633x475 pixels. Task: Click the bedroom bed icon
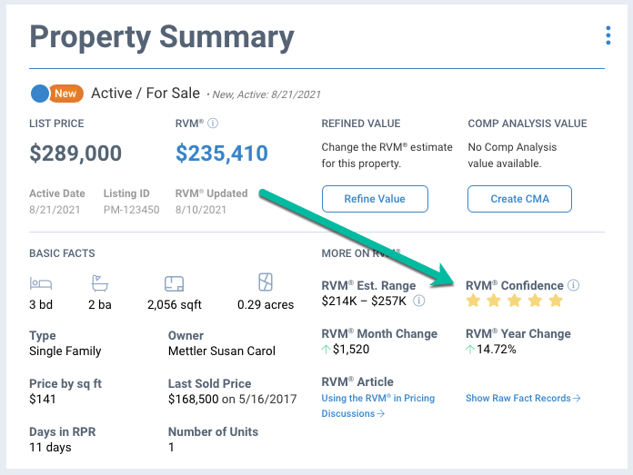click(41, 282)
